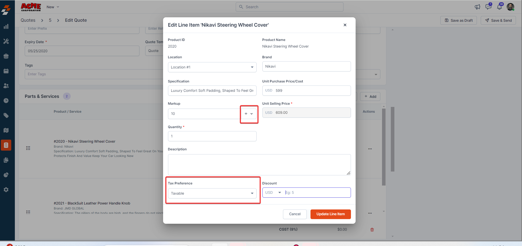522x246 pixels.
Task: Click the announcements megaphone icon
Action: tap(477, 7)
